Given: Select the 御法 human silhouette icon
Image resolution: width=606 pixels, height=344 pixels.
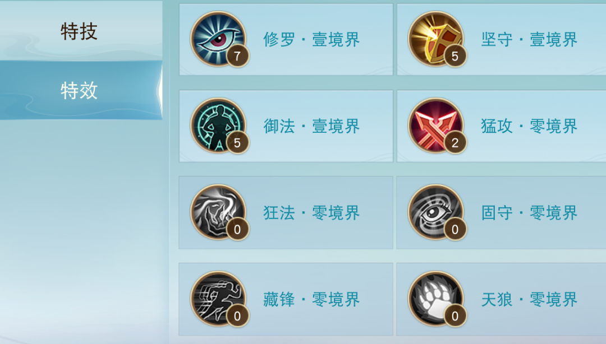Looking at the screenshot, I should click(218, 125).
